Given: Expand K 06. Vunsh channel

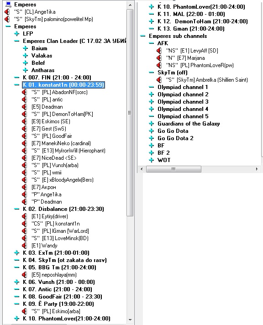Looking at the screenshot, I should tap(17, 282).
